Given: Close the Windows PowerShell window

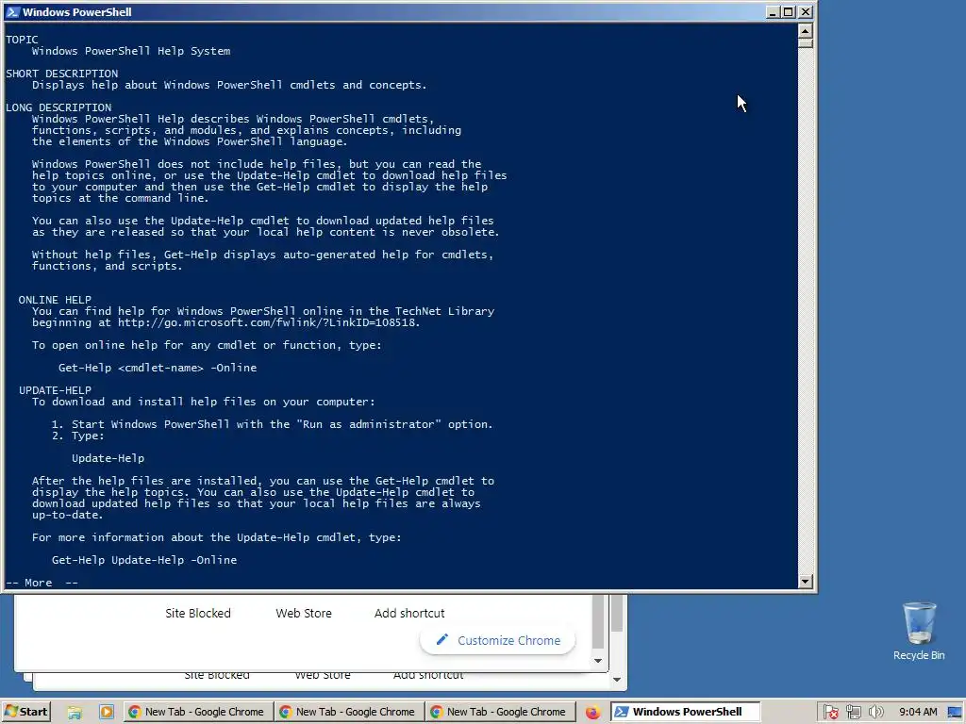Looking at the screenshot, I should pyautogui.click(x=806, y=11).
